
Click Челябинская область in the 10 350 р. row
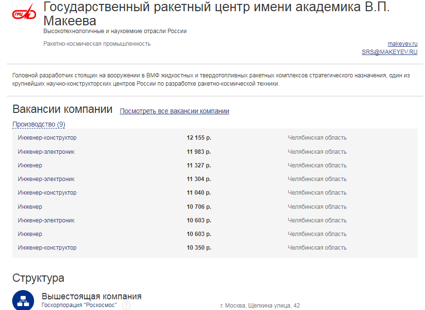pos(317,248)
